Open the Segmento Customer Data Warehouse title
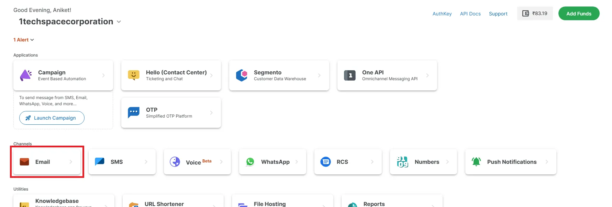 click(268, 72)
